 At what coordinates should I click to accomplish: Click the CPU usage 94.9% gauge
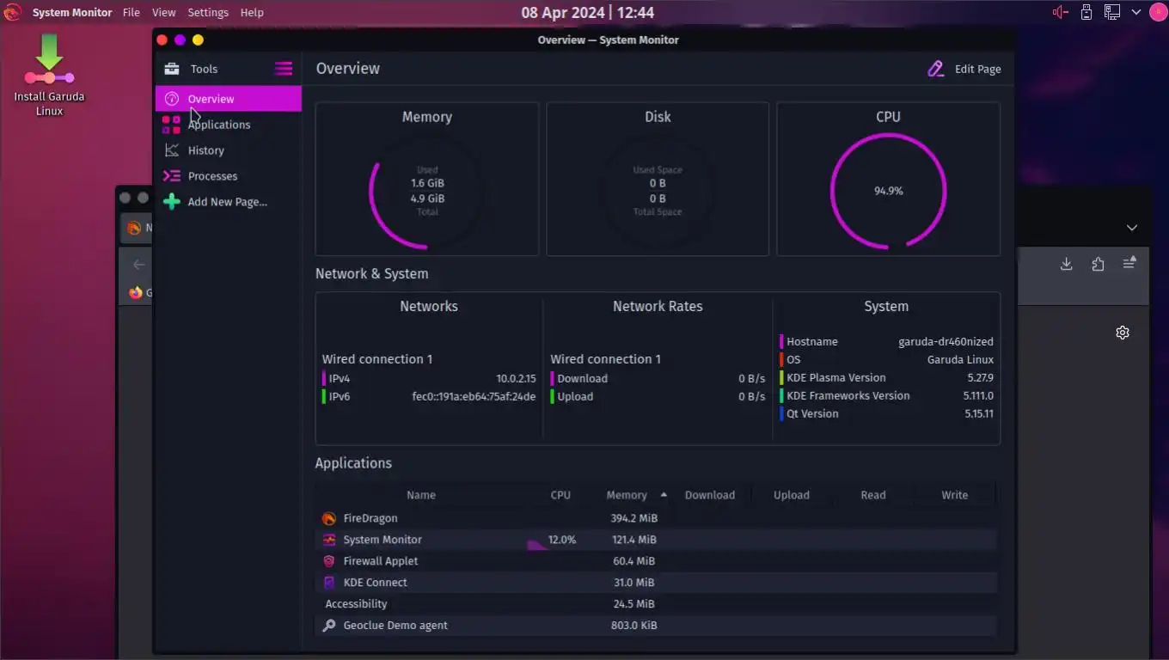[888, 191]
